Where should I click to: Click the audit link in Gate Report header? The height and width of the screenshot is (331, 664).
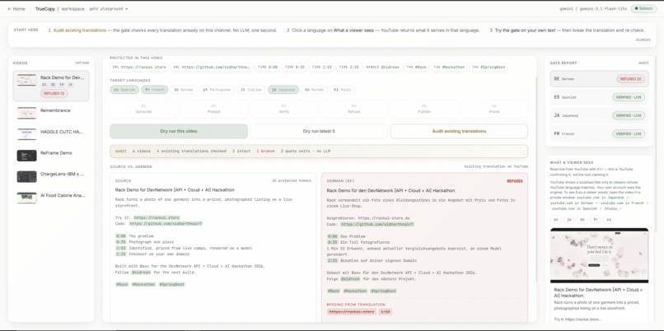click(643, 63)
